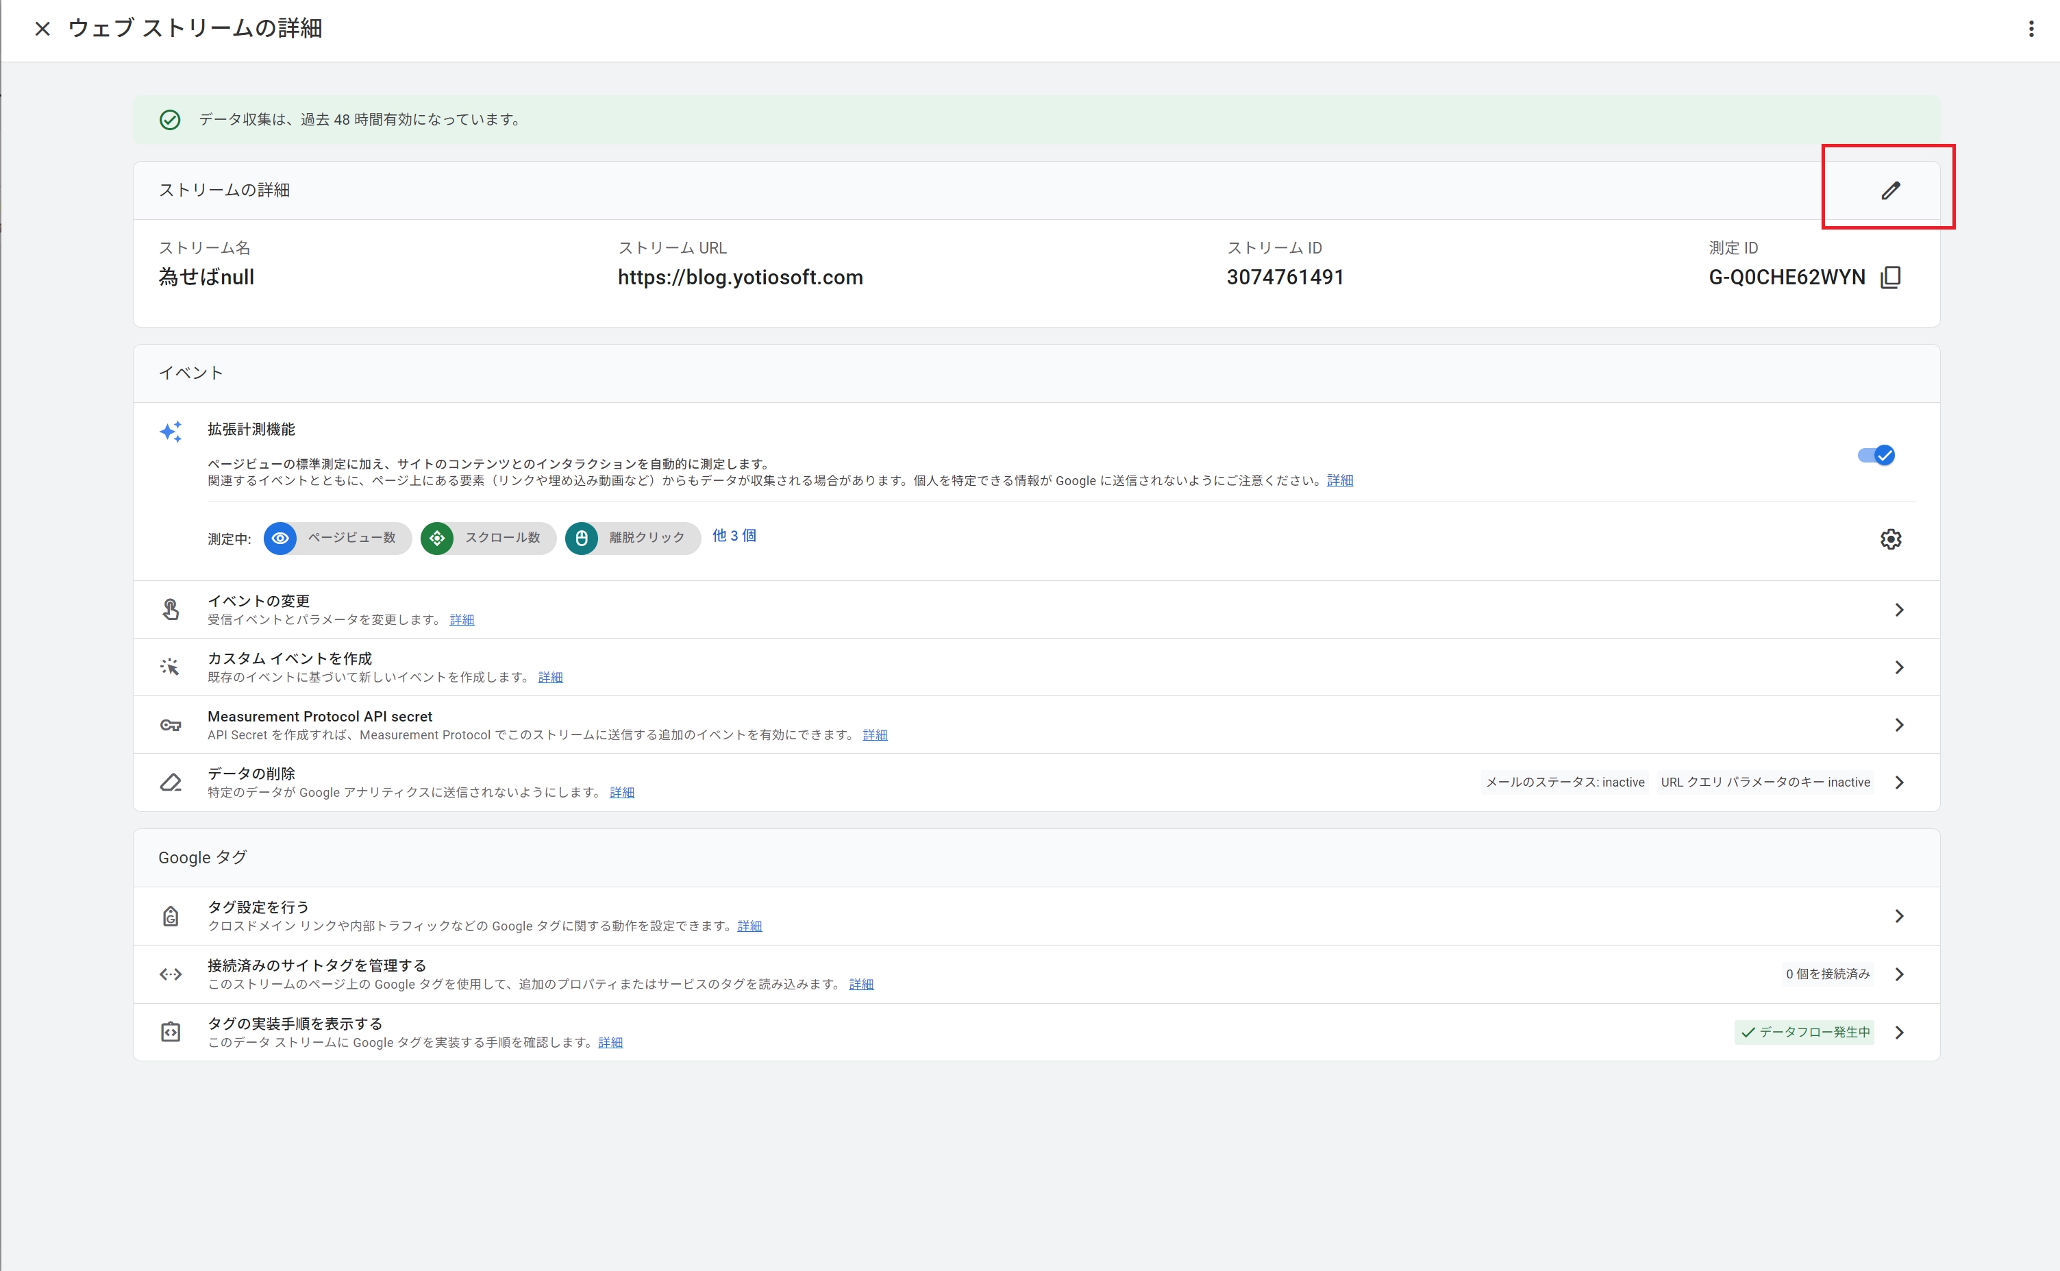
Task: Click the データフロー発生中 status badge
Action: coord(1804,1033)
